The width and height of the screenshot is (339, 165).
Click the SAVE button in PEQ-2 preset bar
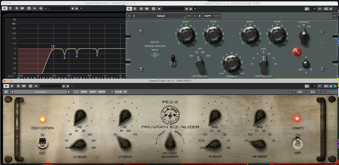pos(84,92)
